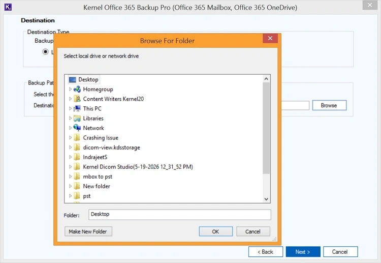Expand the New folder node
Viewport: 381px width, 263px height.
click(70, 186)
